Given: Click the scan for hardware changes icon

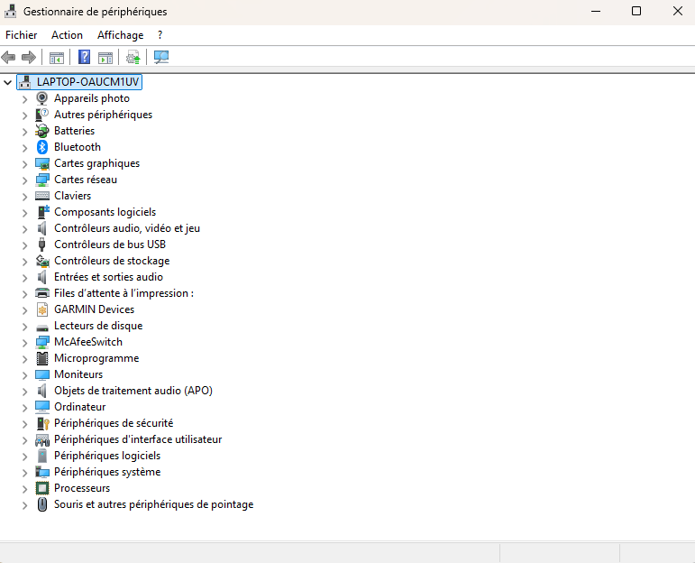Looking at the screenshot, I should tap(161, 57).
